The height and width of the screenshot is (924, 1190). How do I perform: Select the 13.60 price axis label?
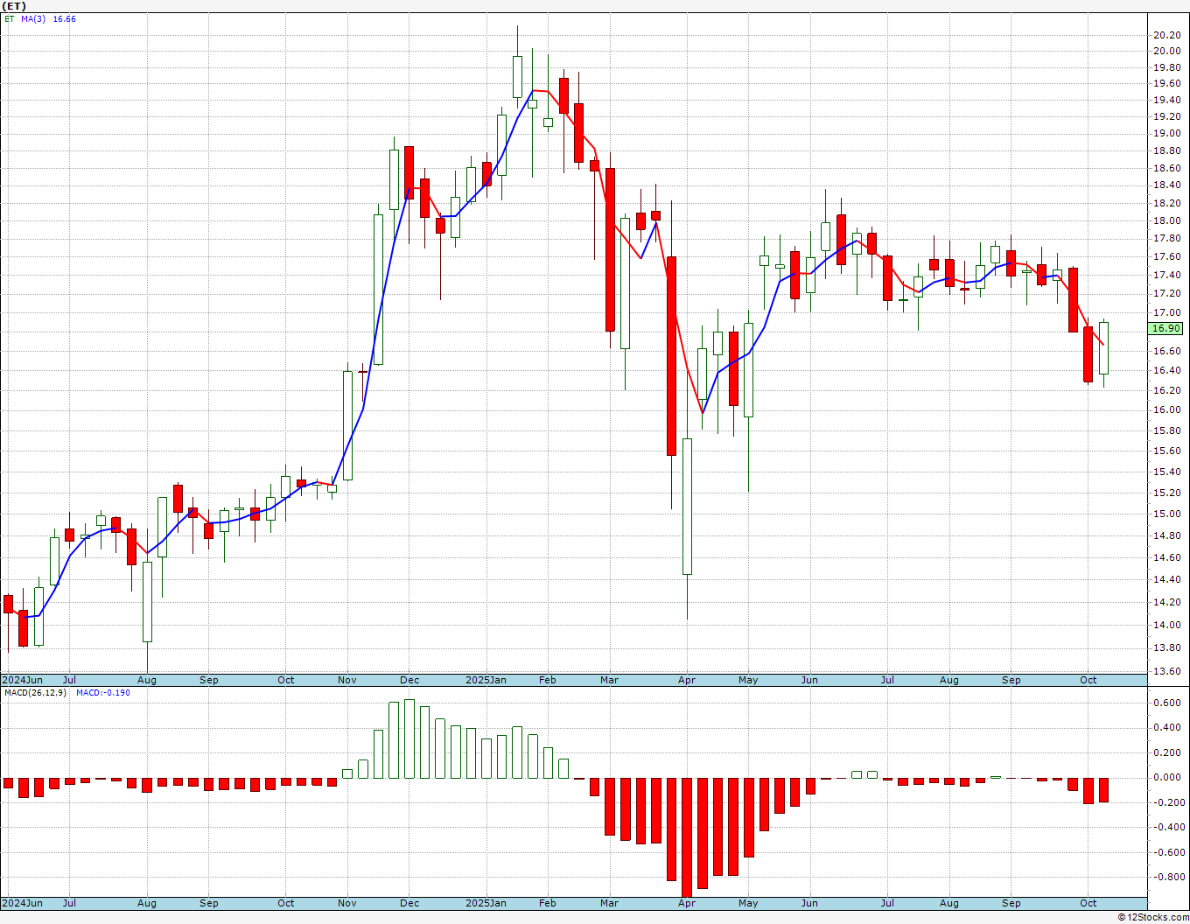click(1165, 671)
